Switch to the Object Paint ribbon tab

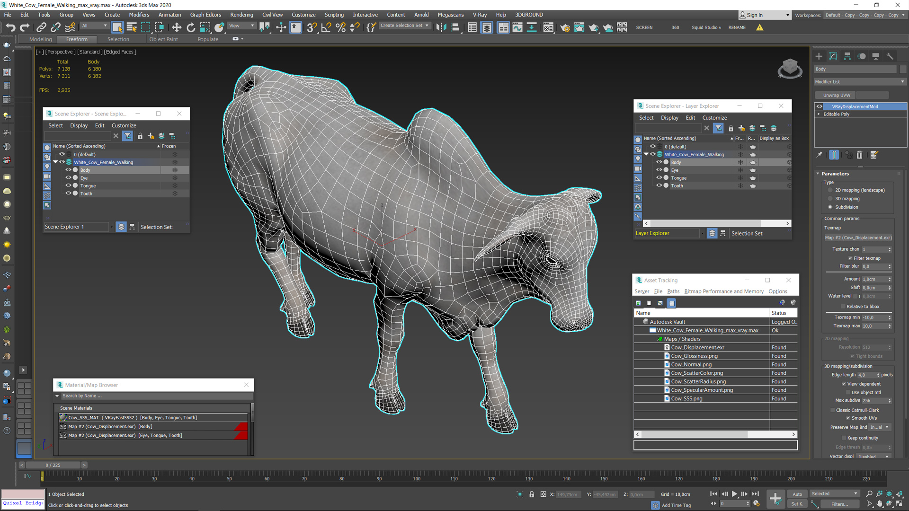click(164, 39)
